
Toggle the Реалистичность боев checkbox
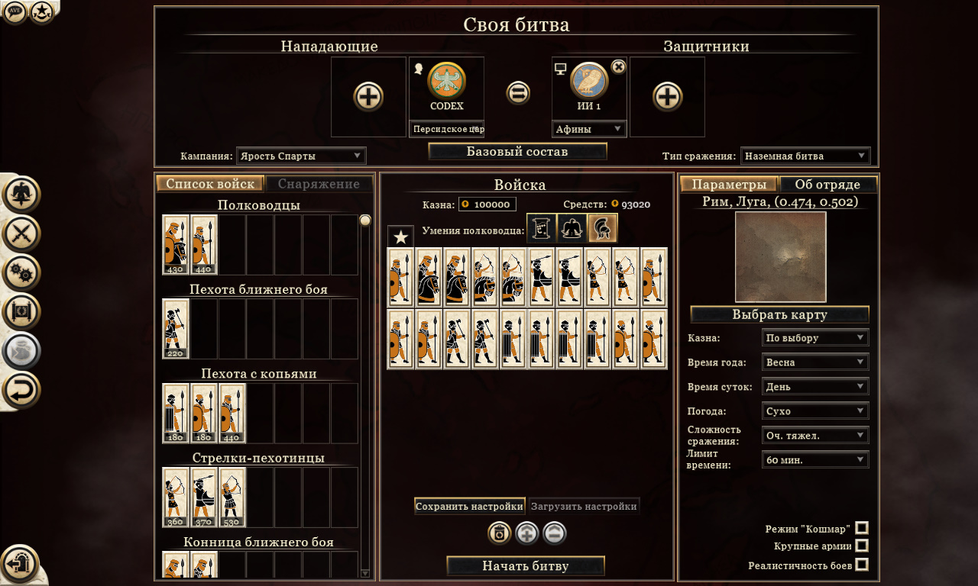pyautogui.click(x=862, y=565)
